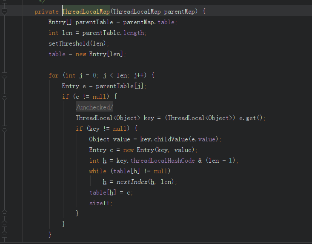Collapse the 'if (key != null)' fold marker
This screenshot has height=244, width=312.
[4, 129]
